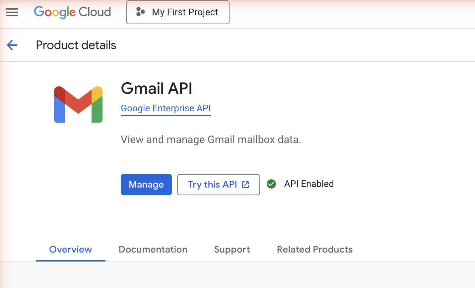Click the 'View and manage Gmail mailbox data.' text
The width and height of the screenshot is (475, 288).
pos(211,140)
